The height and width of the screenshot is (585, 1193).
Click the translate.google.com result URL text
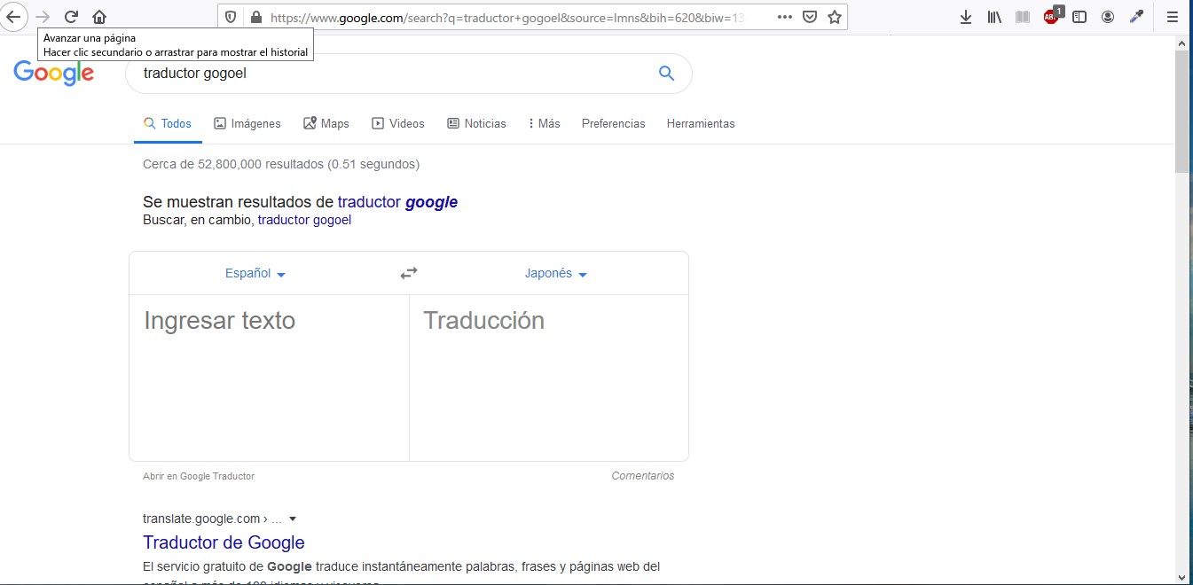(x=213, y=519)
